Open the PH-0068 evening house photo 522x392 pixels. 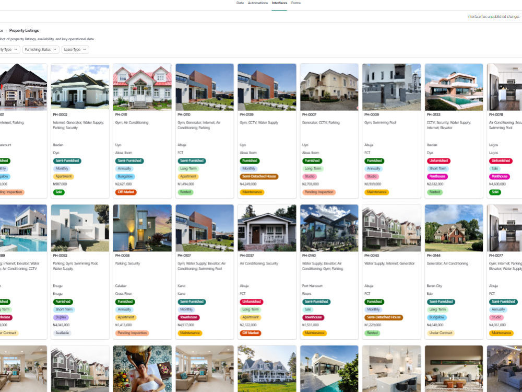[143, 228]
